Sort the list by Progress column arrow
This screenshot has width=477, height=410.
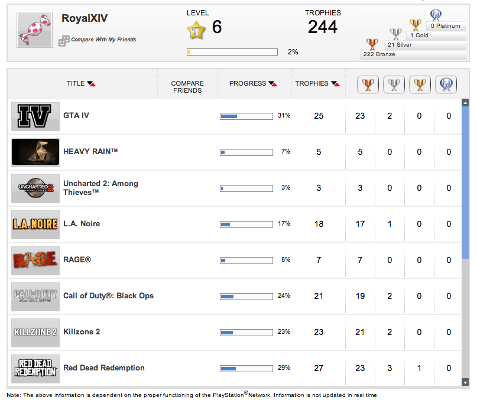click(x=273, y=84)
